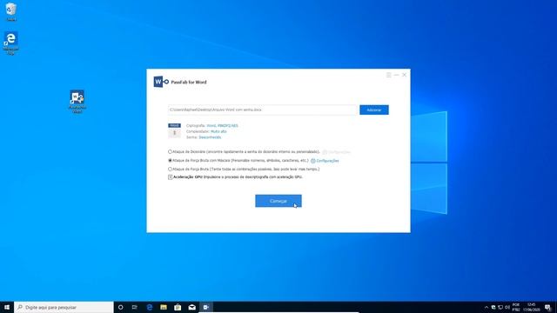Viewport: 557px width, 313px height.
Task: Select Ataque de Dicionário radio option
Action: click(171, 152)
